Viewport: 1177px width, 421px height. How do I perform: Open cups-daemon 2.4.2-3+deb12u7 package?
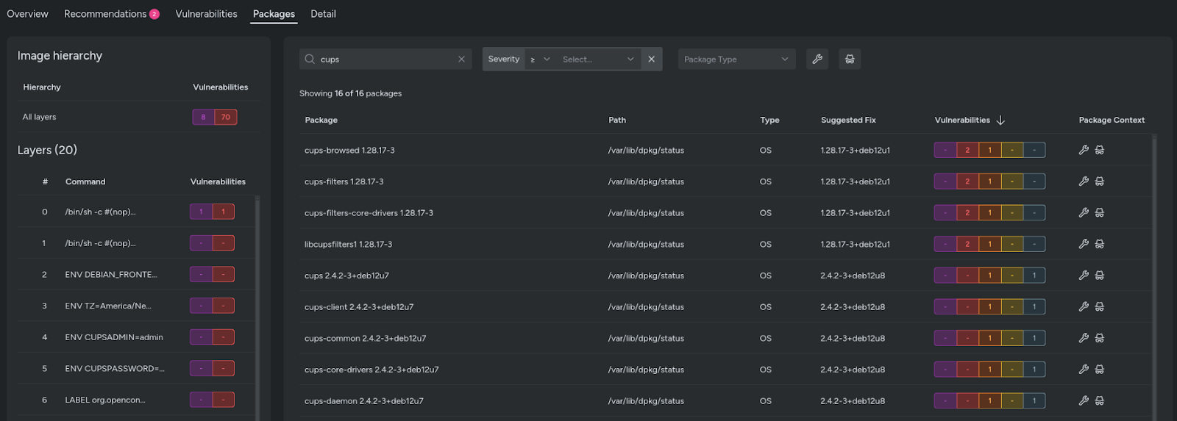tap(363, 401)
